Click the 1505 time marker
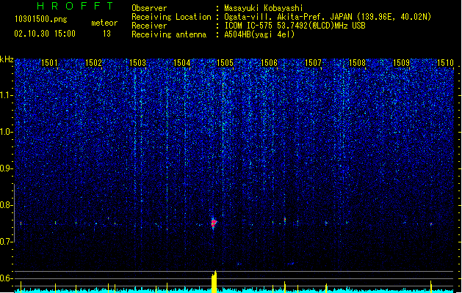The height and width of the screenshot is (293, 462). point(225,63)
